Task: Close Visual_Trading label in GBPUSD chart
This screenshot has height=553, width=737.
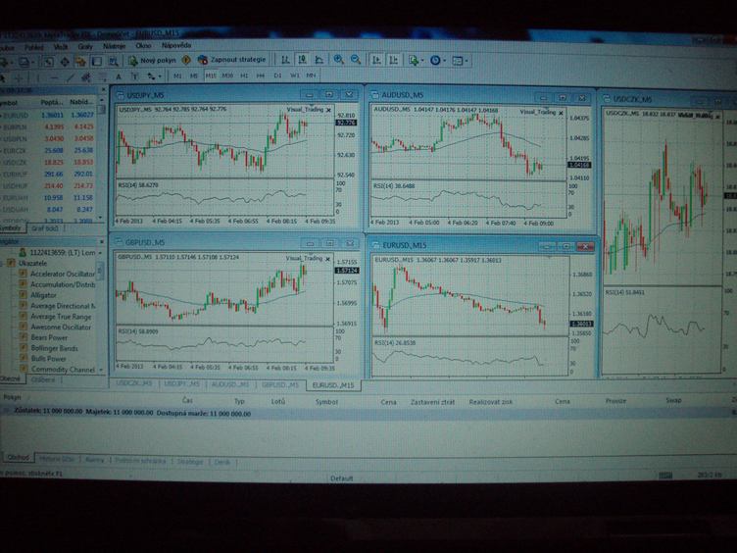Action: (x=328, y=259)
